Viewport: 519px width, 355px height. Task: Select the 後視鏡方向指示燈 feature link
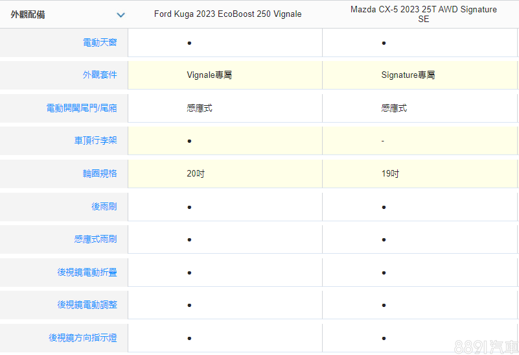click(83, 338)
